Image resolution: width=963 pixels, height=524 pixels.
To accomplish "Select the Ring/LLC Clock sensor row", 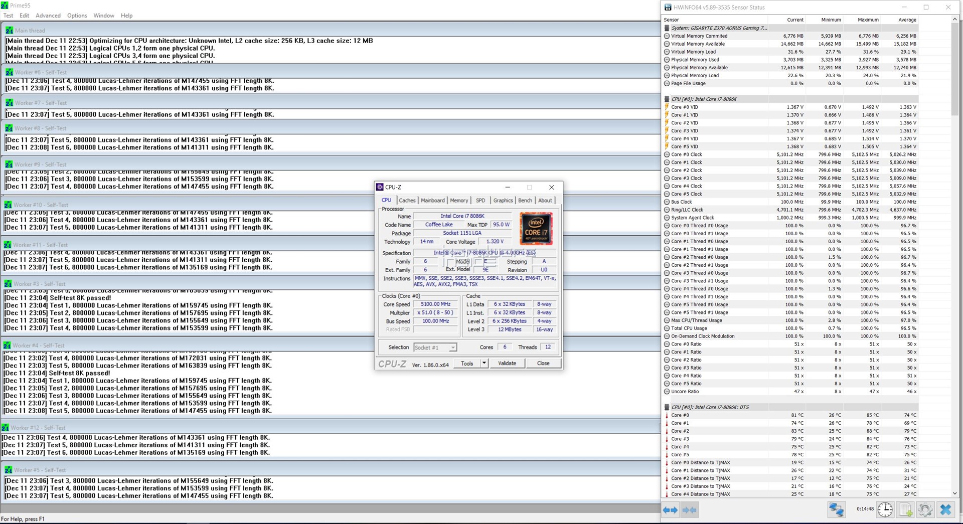I will pos(790,210).
